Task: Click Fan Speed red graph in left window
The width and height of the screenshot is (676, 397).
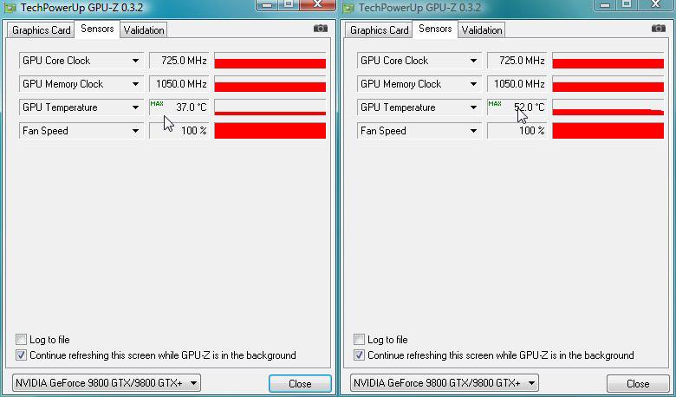Action: (270, 131)
